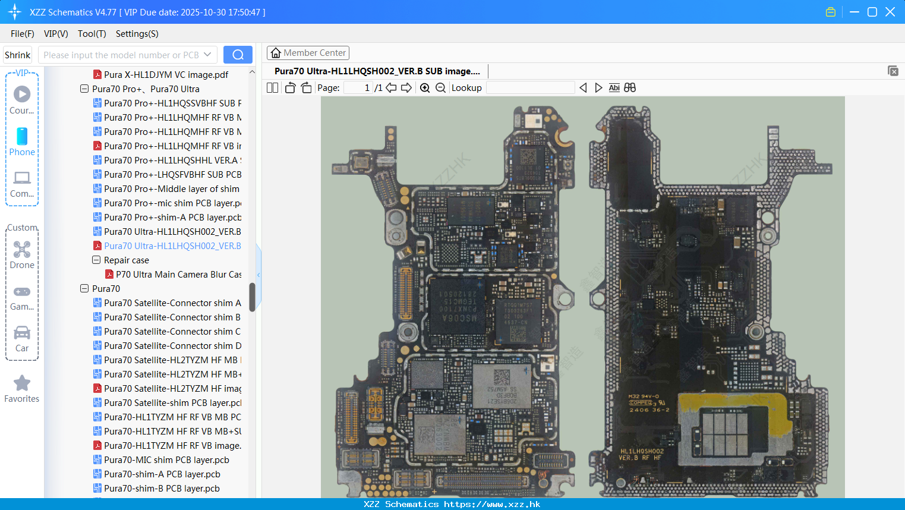Select the Computer category icon
The width and height of the screenshot is (905, 510).
22,184
